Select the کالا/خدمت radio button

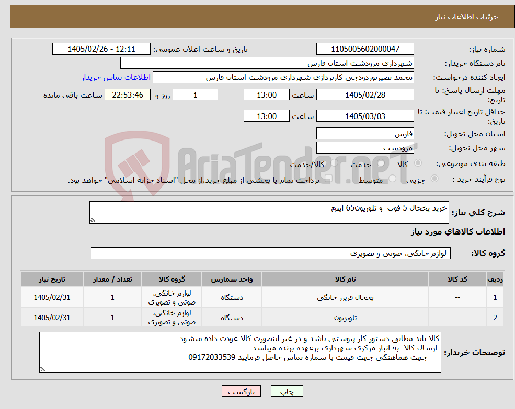334,163
